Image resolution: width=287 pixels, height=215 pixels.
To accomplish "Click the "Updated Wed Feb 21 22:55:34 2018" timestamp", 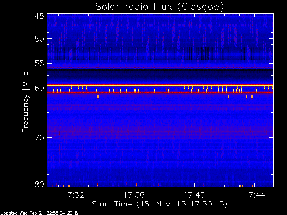I will [x=39, y=213].
